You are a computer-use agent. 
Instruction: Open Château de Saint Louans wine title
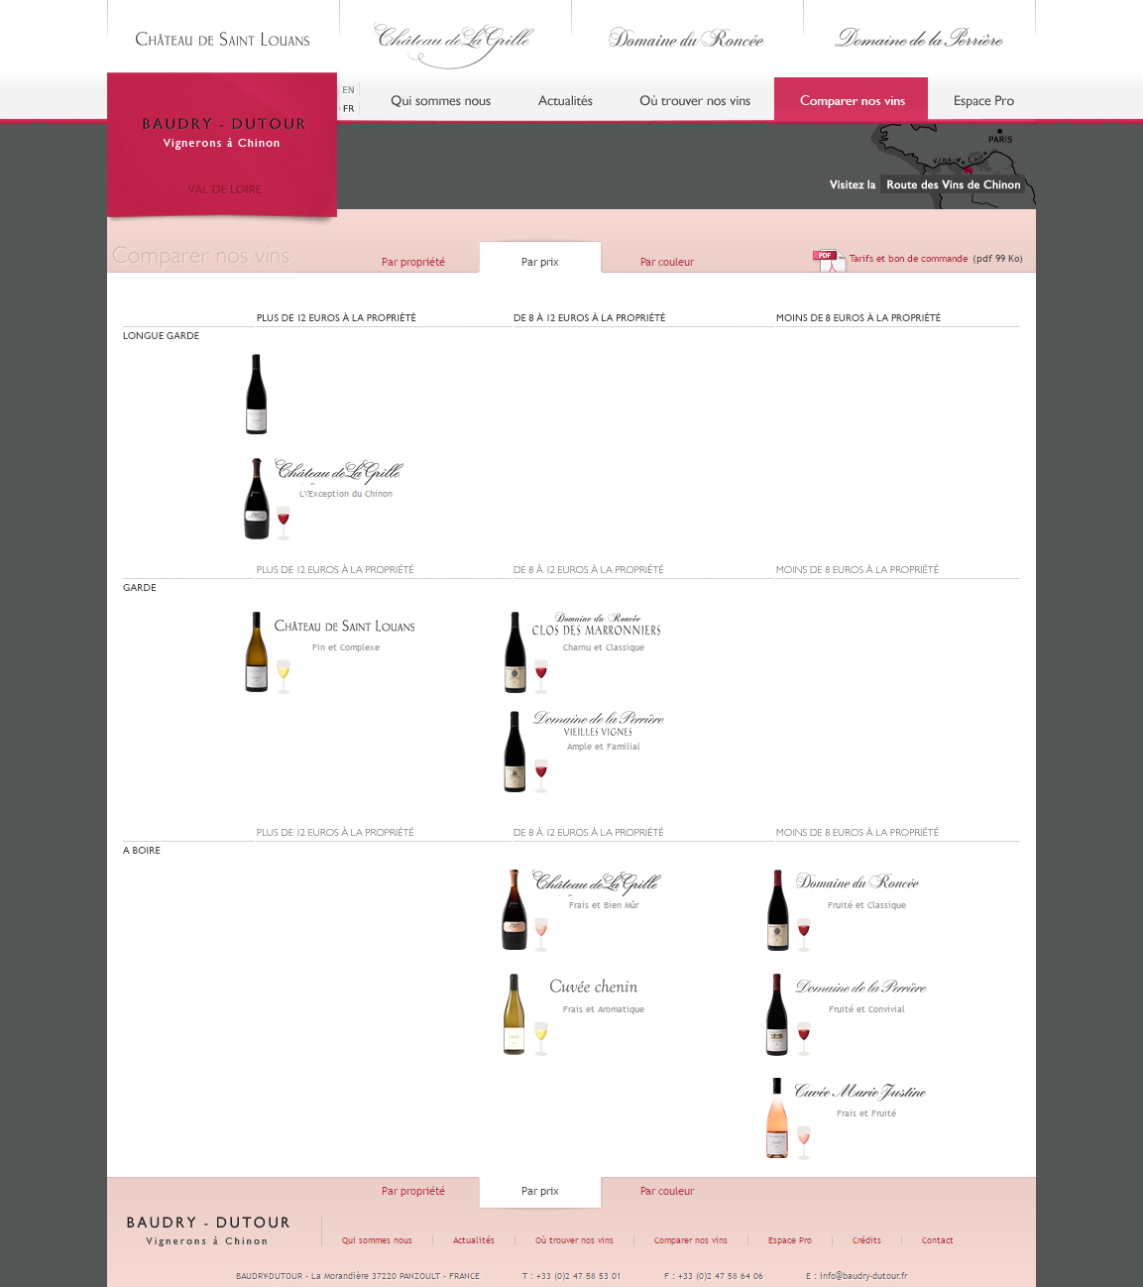pos(344,627)
